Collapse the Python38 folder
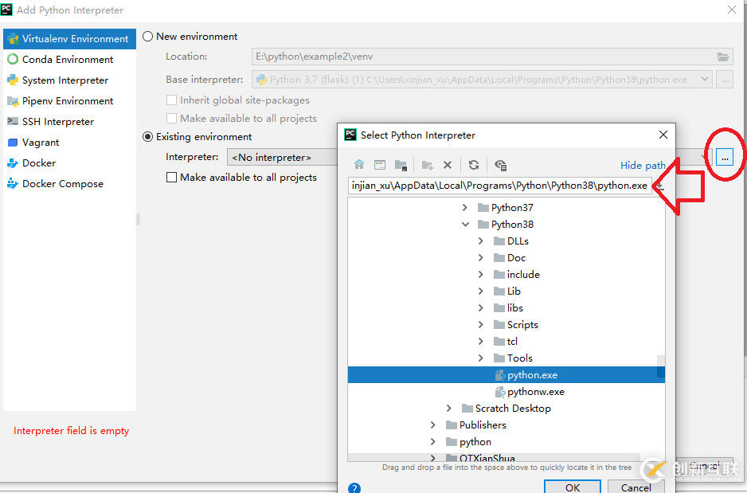The image size is (747, 493). (465, 225)
